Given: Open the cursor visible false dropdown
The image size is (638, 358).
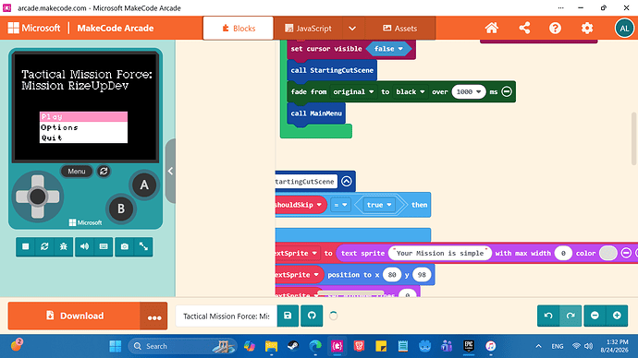Looking at the screenshot, I should point(388,49).
